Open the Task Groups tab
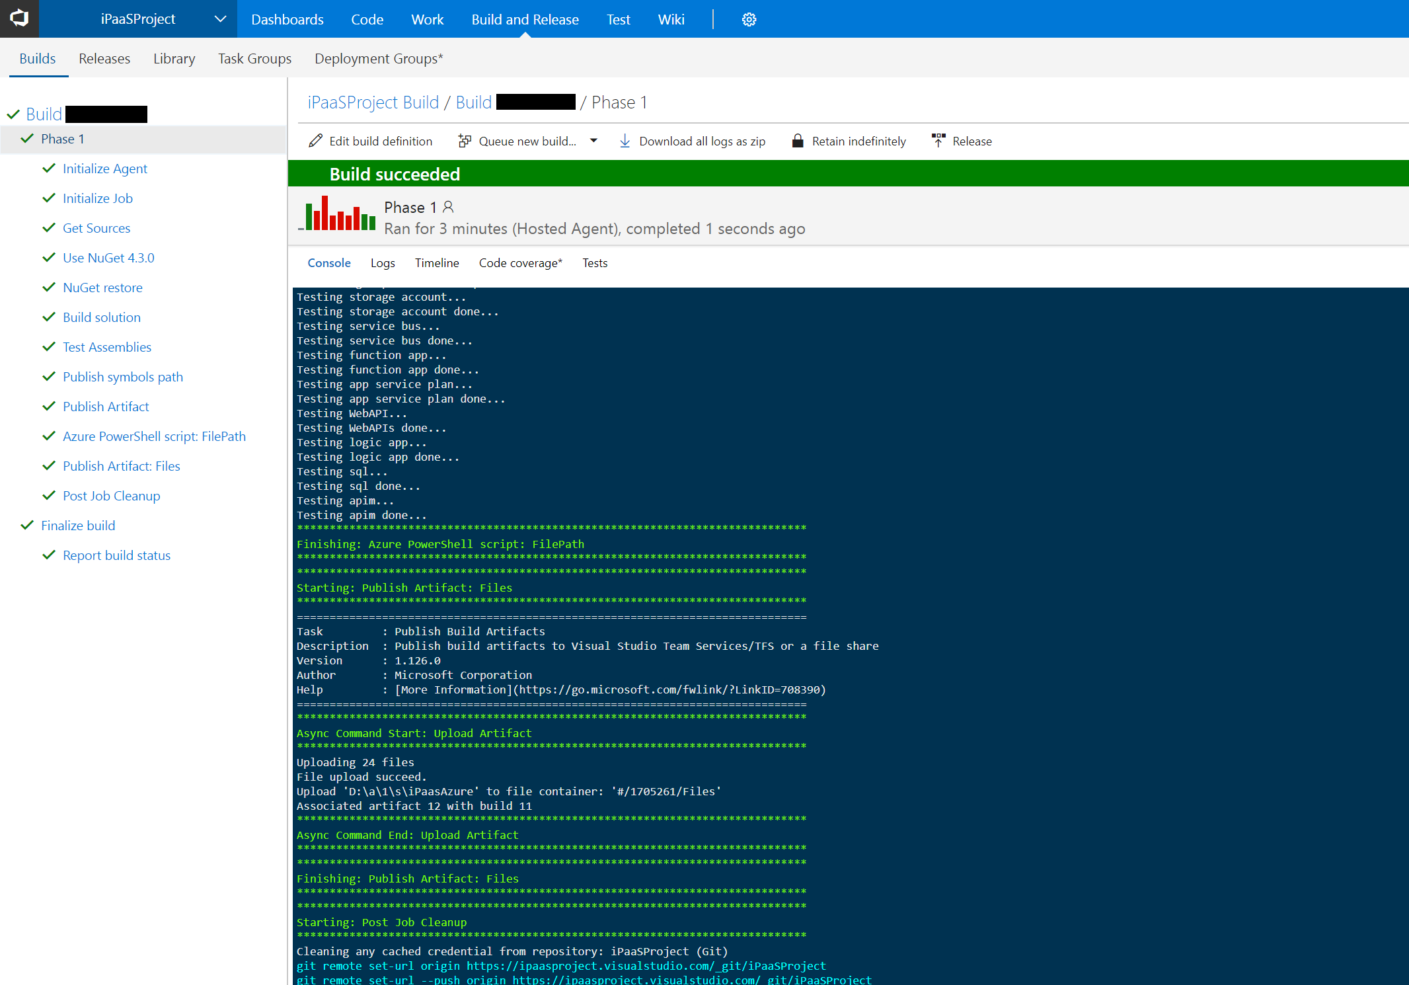 point(255,58)
